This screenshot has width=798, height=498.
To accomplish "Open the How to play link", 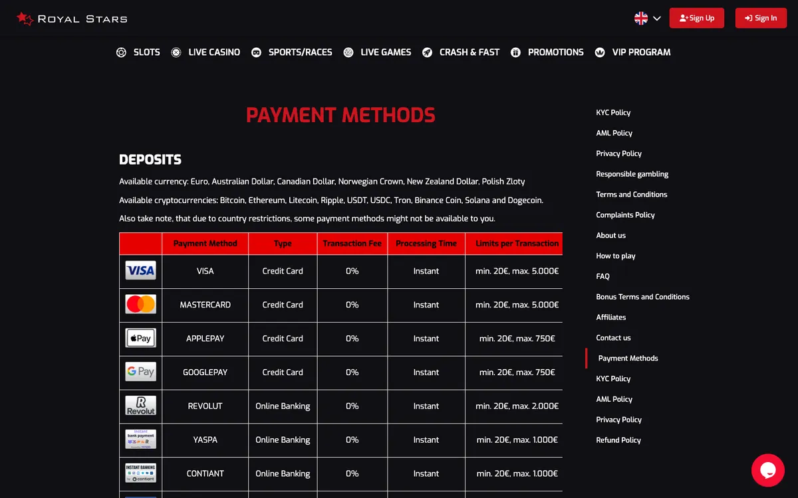I will (615, 256).
